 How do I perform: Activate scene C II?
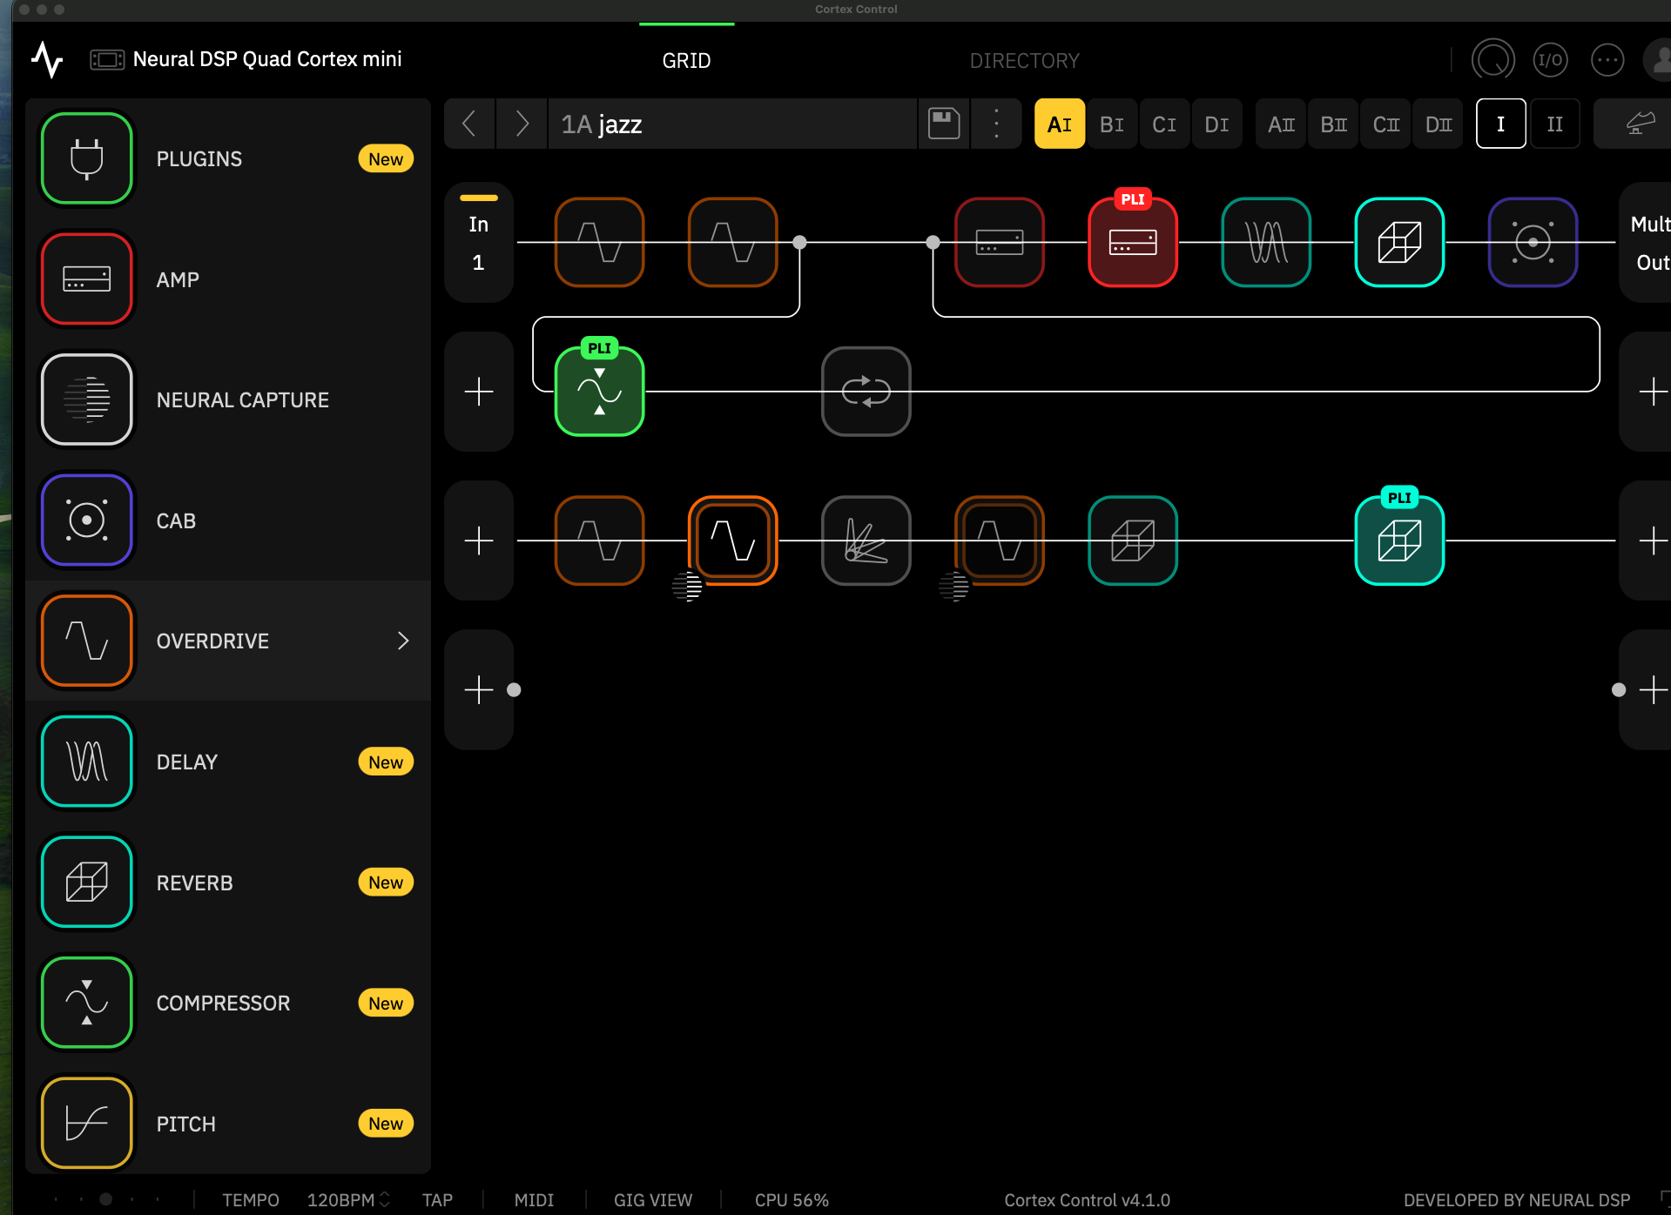1385,124
